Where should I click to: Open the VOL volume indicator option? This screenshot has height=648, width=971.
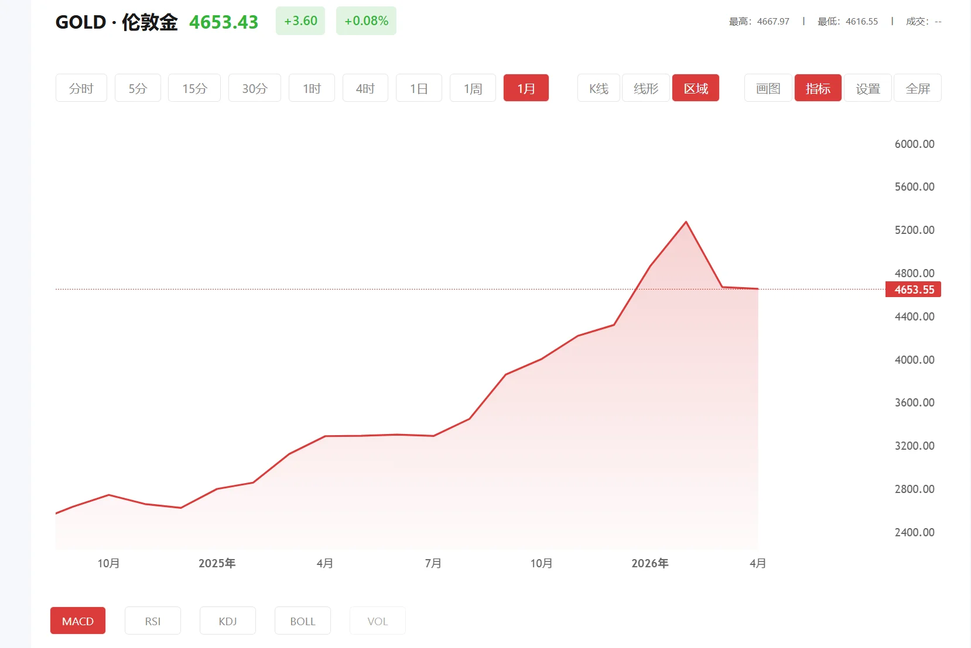(377, 621)
